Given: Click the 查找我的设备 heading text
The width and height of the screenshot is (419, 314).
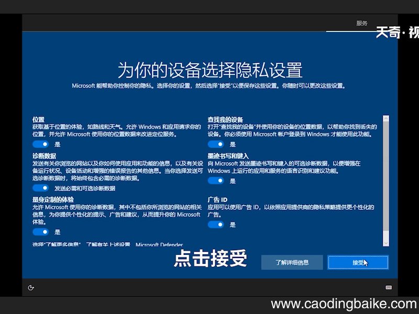Looking at the screenshot, I should click(225, 120).
